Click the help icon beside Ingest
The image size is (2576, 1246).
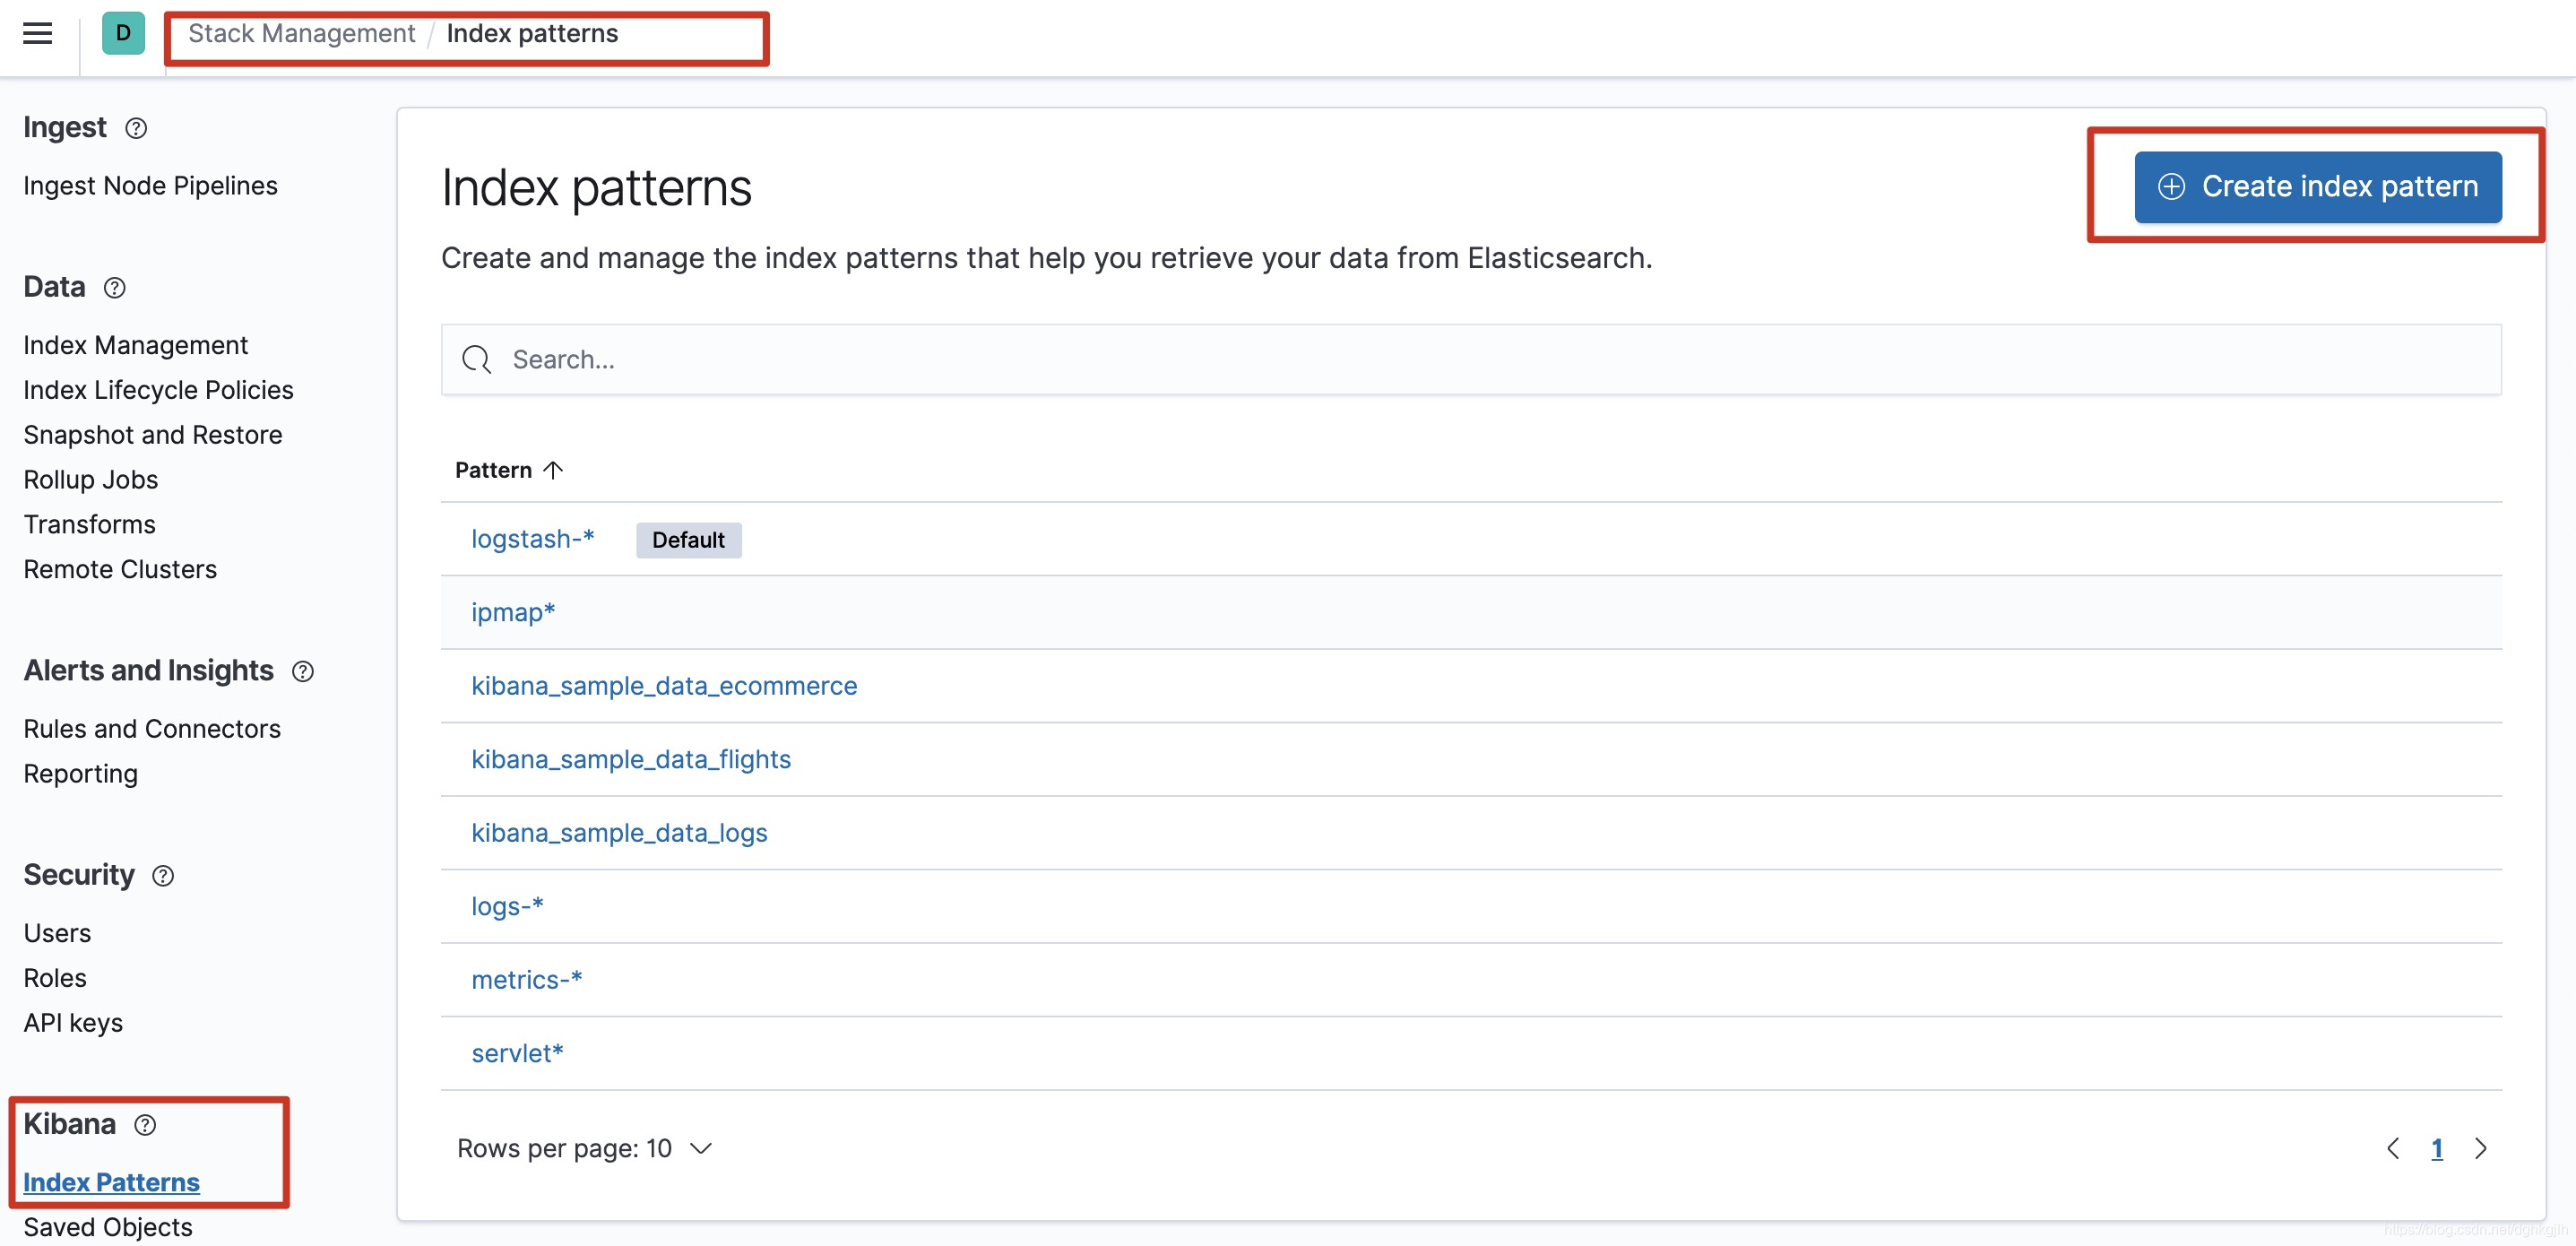(136, 128)
